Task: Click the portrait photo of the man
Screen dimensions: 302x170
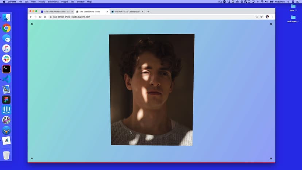Action: pos(151,89)
